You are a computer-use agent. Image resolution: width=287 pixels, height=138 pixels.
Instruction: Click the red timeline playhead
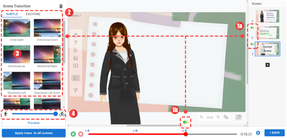tap(186, 134)
